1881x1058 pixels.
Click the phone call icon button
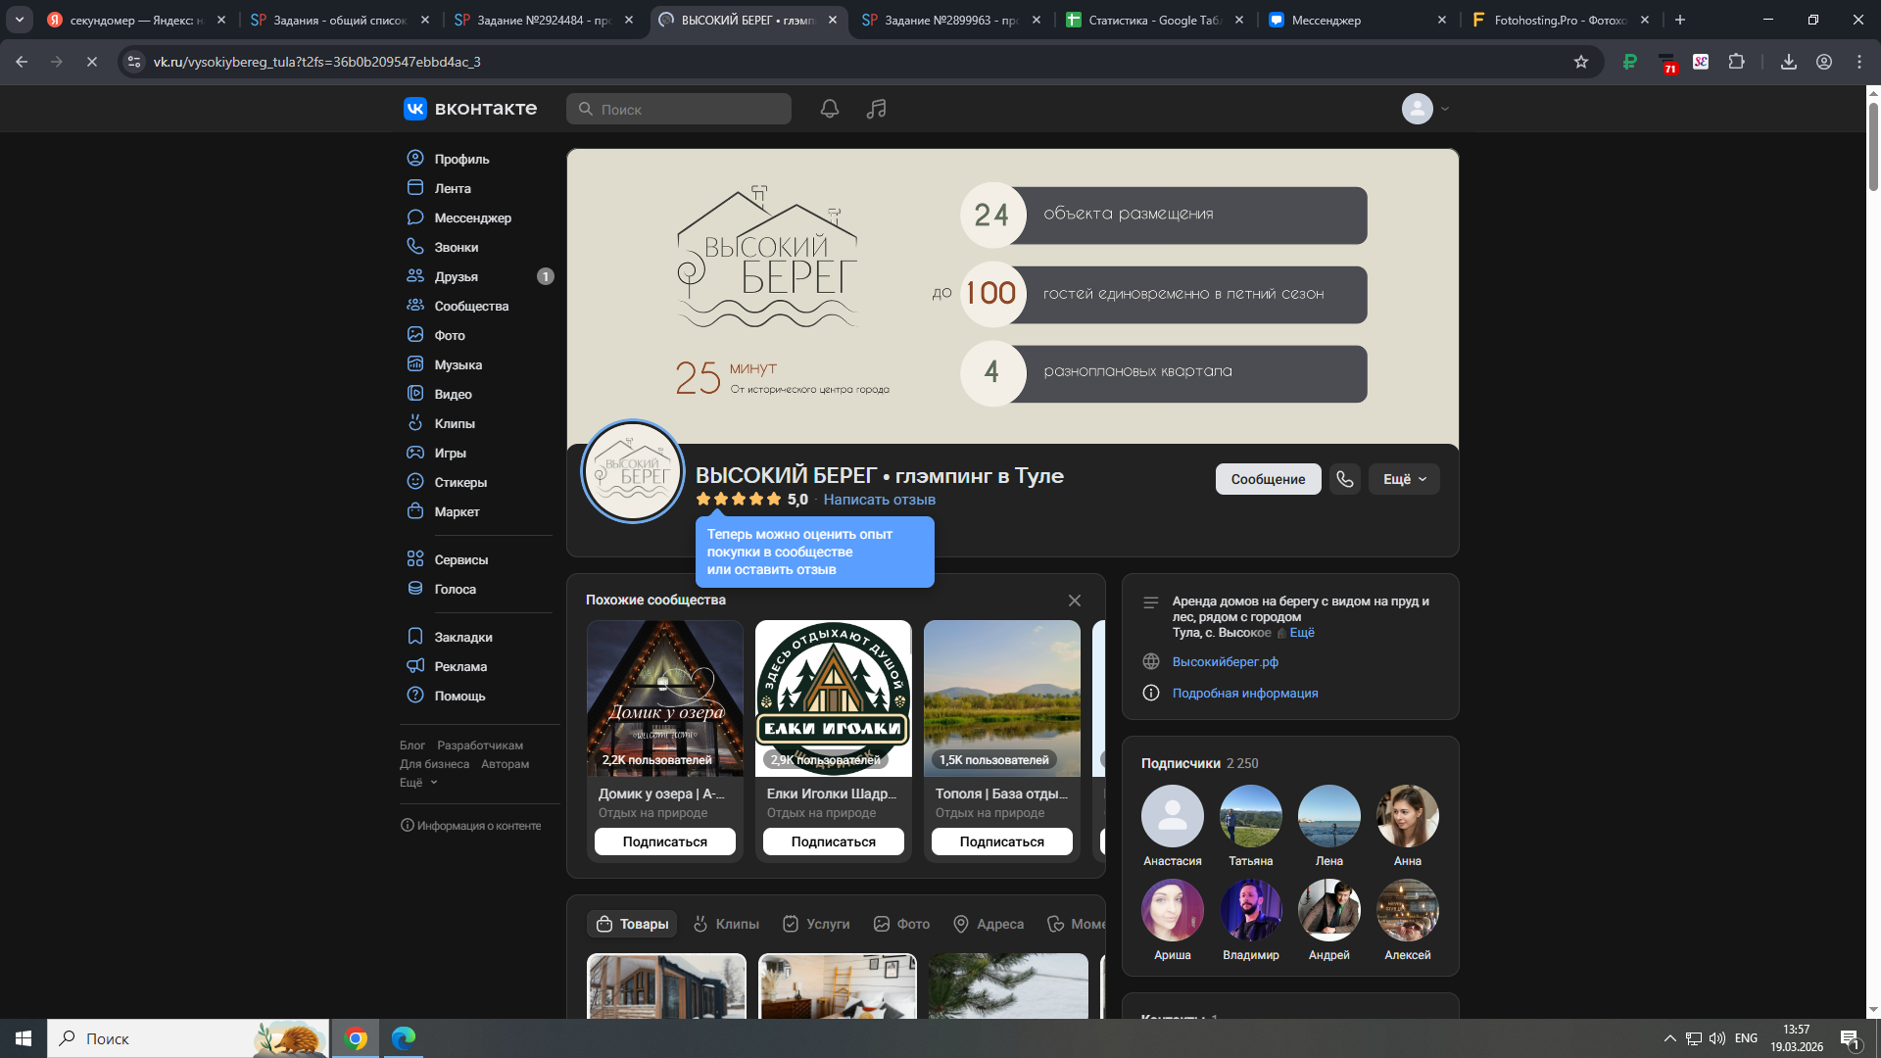(x=1344, y=479)
